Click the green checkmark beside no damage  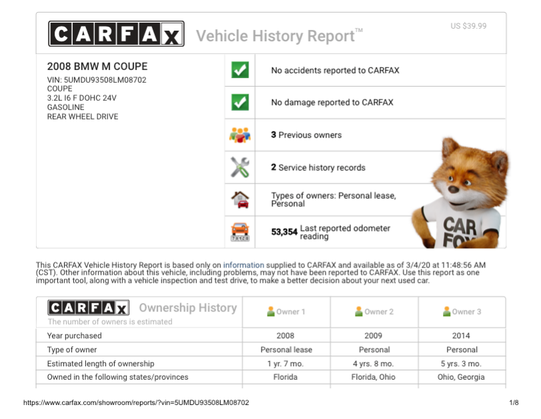coord(239,103)
